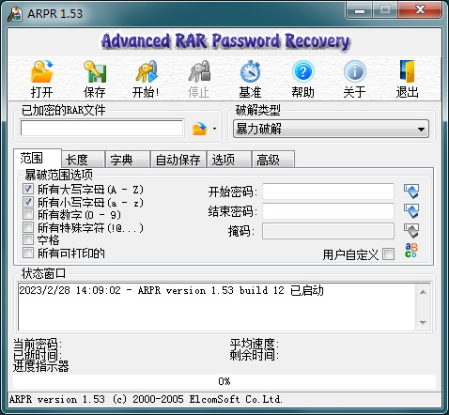This screenshot has width=449, height=415.
Task: Click the 开始密码 input field
Action: point(328,192)
